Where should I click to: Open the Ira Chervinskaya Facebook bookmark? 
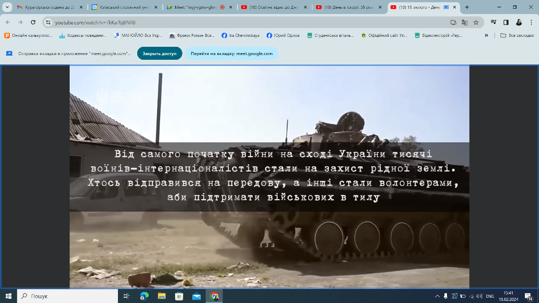tap(241, 35)
